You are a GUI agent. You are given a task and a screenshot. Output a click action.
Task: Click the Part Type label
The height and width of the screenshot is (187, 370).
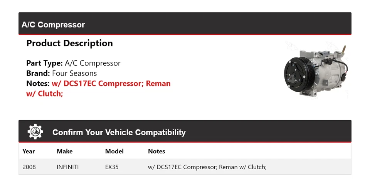tap(44, 63)
